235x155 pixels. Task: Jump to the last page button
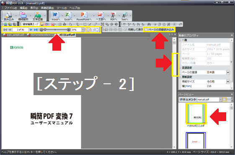click(x=36, y=30)
